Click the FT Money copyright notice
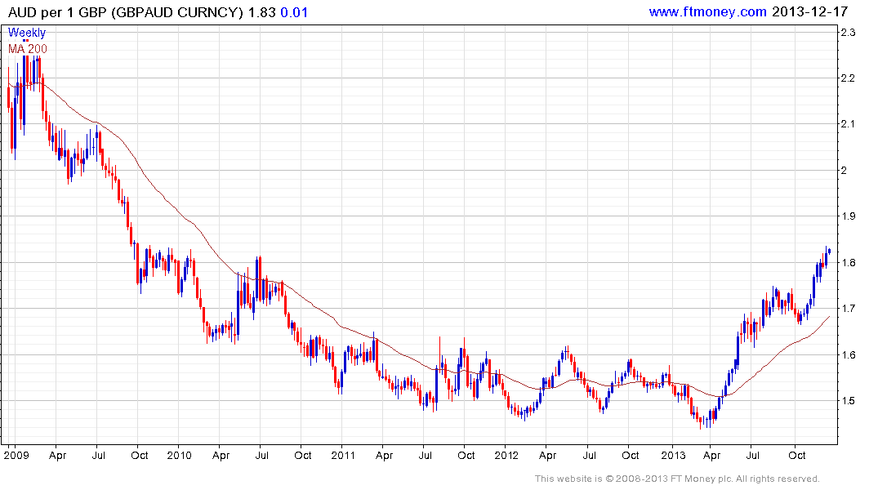 tap(677, 479)
